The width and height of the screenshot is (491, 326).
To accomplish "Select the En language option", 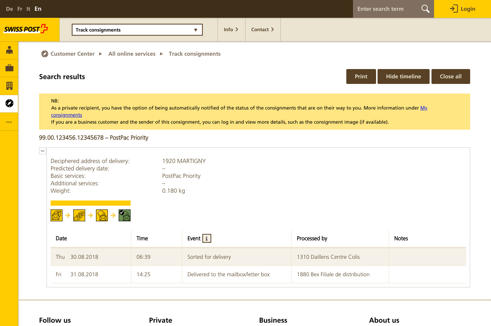I will pyautogui.click(x=38, y=9).
